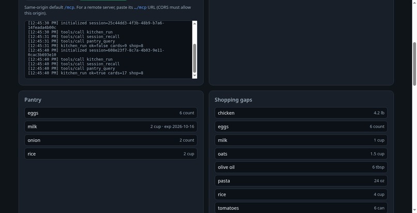Select the tomatoes row in Shopping gaps

click(301, 208)
